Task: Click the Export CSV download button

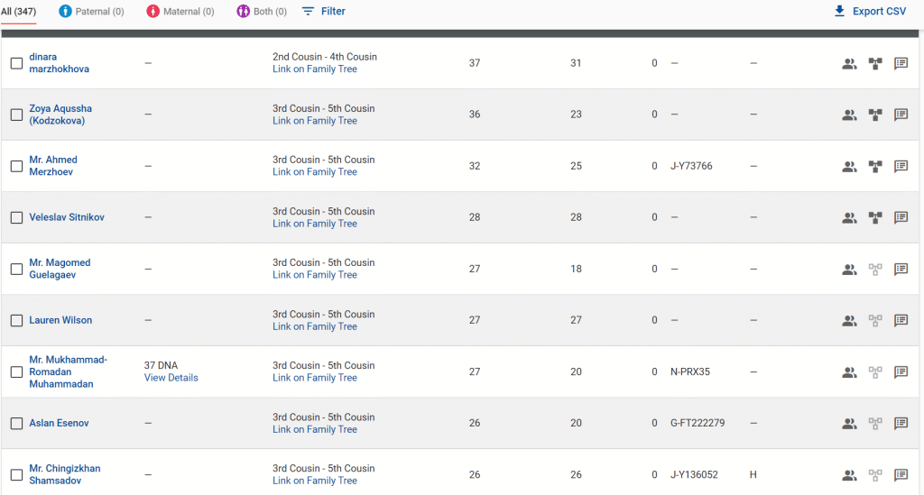Action: (x=870, y=12)
